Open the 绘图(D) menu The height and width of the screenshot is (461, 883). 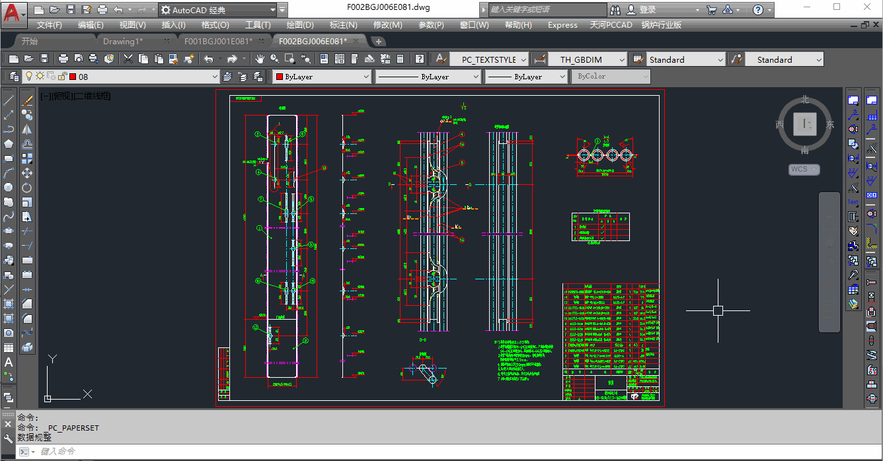pos(300,25)
